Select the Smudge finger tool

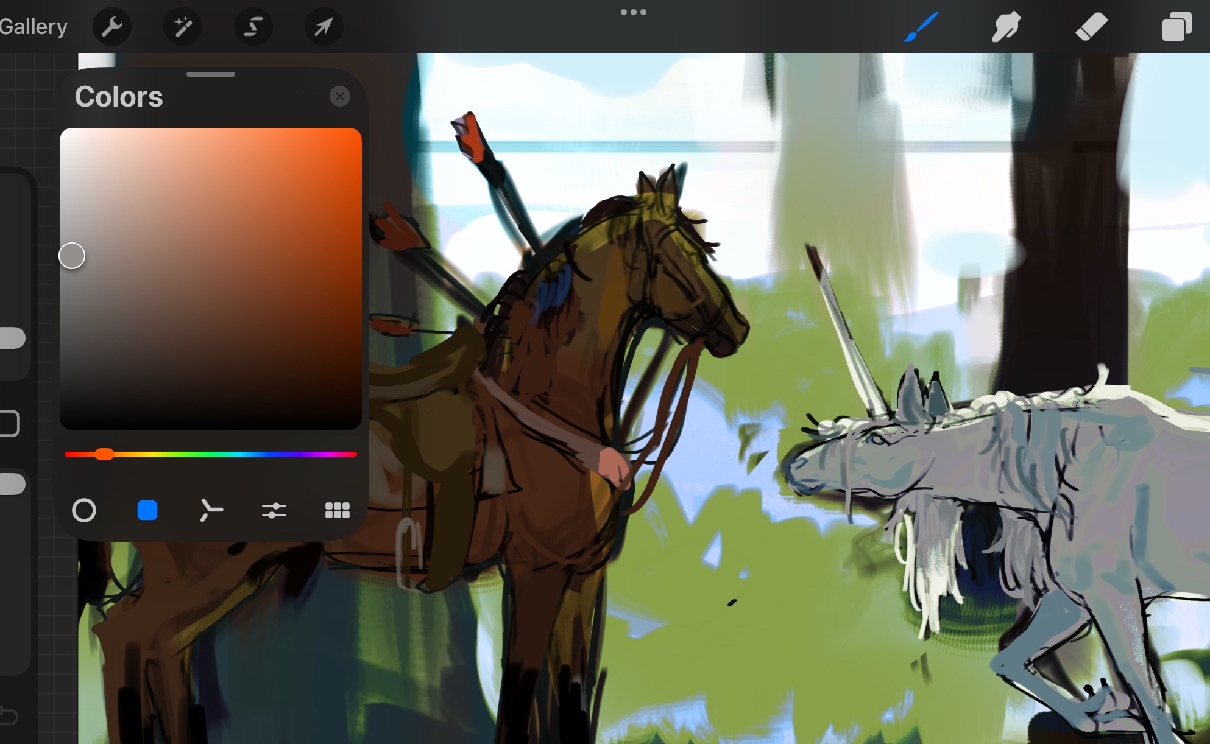click(x=1006, y=27)
